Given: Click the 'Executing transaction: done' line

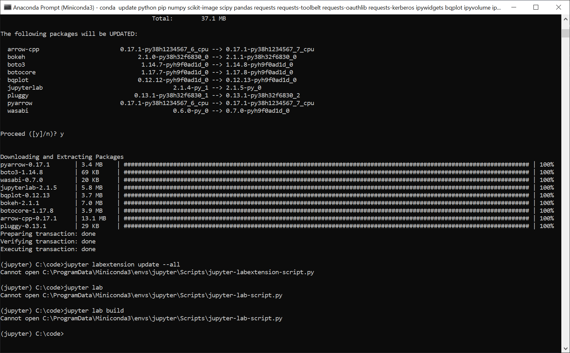Looking at the screenshot, I should [48, 249].
